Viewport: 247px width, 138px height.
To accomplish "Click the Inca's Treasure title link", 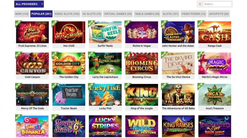I will coord(215,108).
